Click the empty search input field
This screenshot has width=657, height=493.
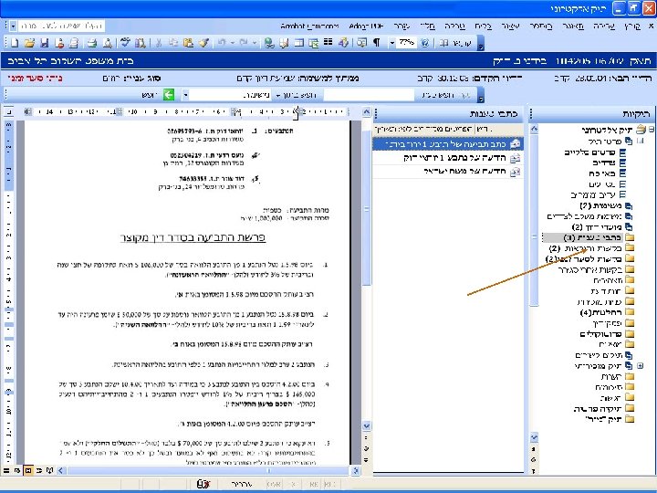[x=369, y=95]
